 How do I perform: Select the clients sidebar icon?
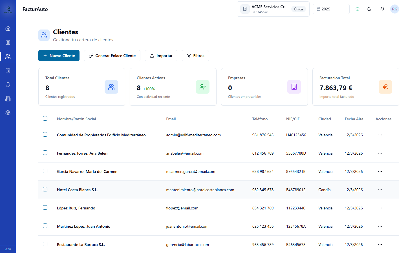tap(8, 57)
